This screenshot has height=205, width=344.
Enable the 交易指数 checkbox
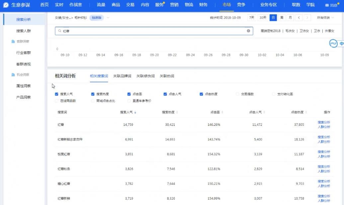238,94
